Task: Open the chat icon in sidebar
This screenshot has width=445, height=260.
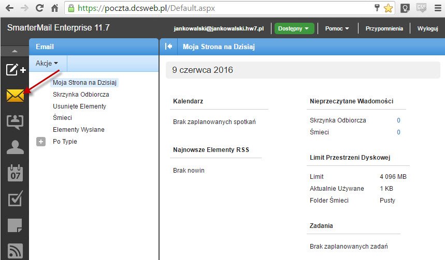Action: (x=15, y=122)
